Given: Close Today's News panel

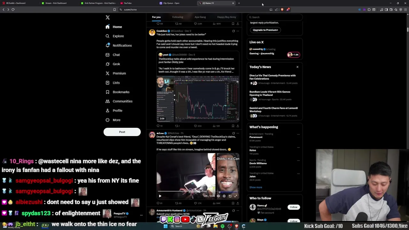Looking at the screenshot, I should click(297, 67).
